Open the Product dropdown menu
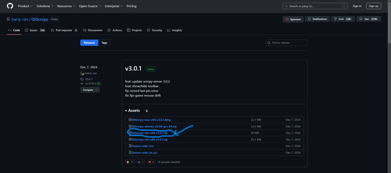391x173 pixels. tap(25, 6)
